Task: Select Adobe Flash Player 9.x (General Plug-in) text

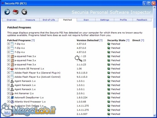Action: pos(37,73)
